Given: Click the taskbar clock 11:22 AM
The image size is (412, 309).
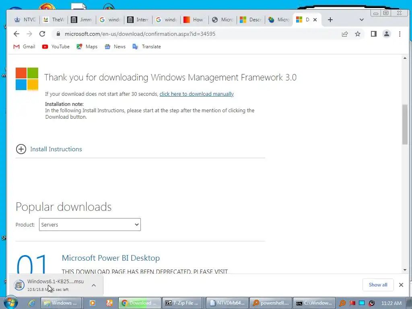Looking at the screenshot, I should [x=391, y=303].
